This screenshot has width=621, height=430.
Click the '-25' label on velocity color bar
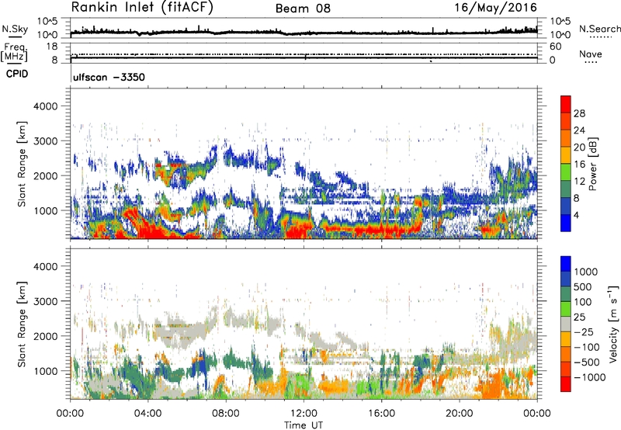[582, 332]
